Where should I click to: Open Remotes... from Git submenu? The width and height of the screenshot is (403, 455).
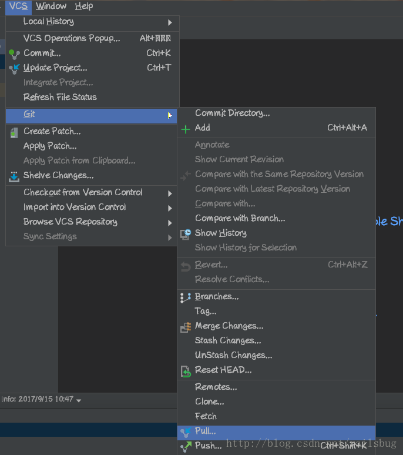point(277,387)
